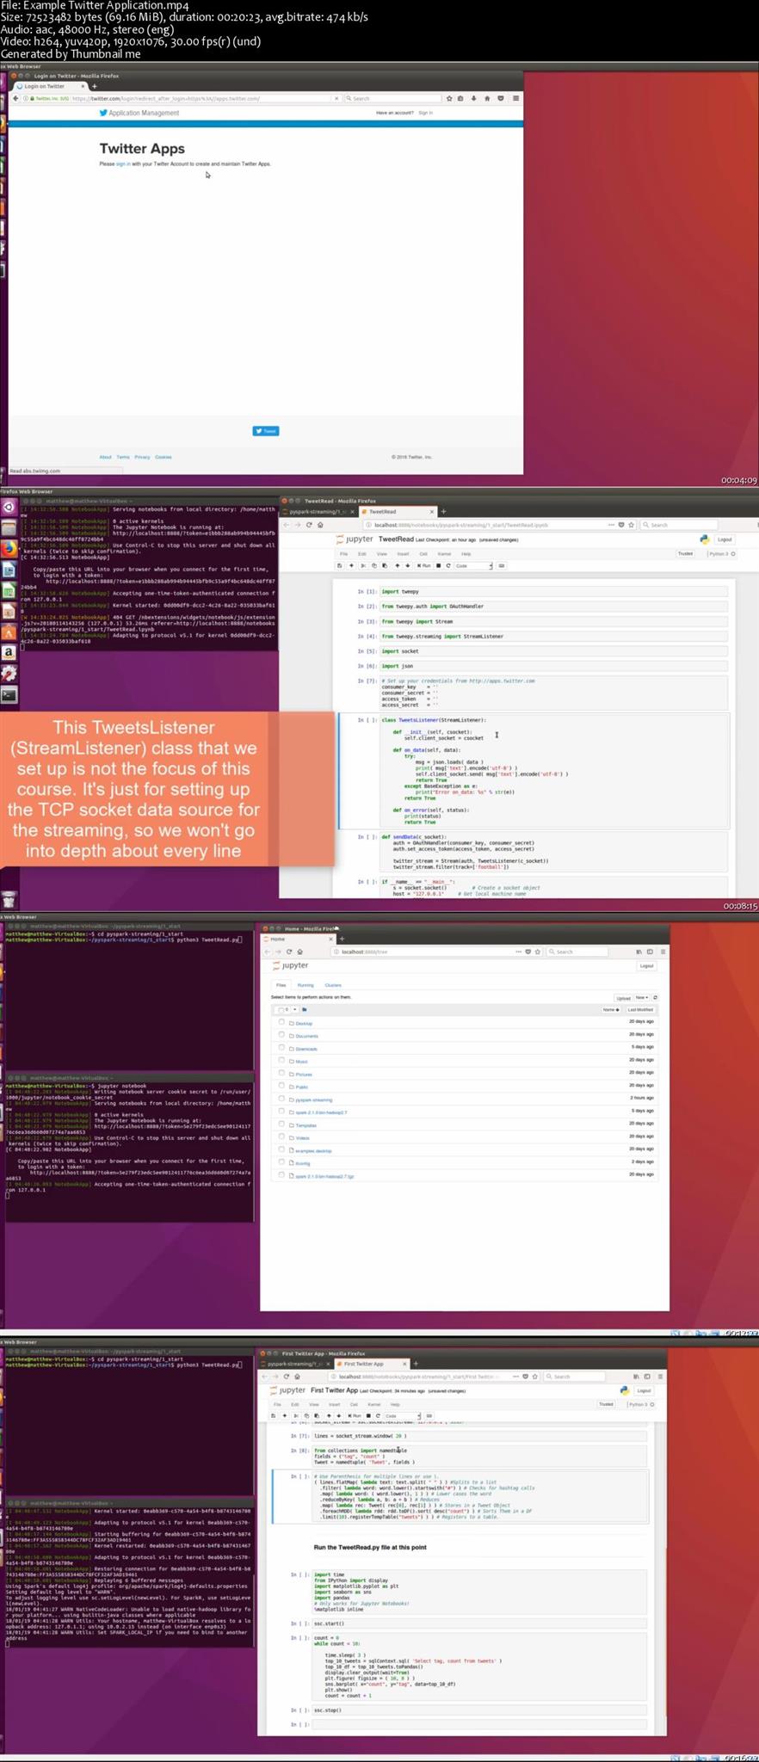Select pyspark-streaming tab in TweetRead Firefox window
The height and width of the screenshot is (1762, 759).
point(317,512)
